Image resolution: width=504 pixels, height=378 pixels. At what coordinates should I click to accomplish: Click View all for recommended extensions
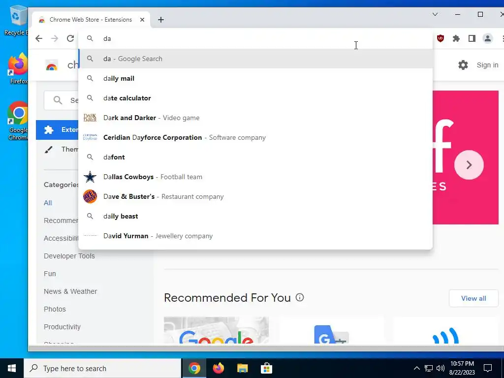pyautogui.click(x=473, y=298)
